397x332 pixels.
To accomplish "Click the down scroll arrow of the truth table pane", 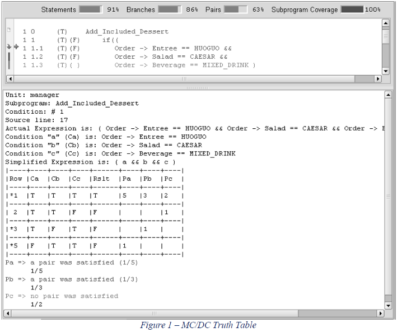I will [388, 306].
